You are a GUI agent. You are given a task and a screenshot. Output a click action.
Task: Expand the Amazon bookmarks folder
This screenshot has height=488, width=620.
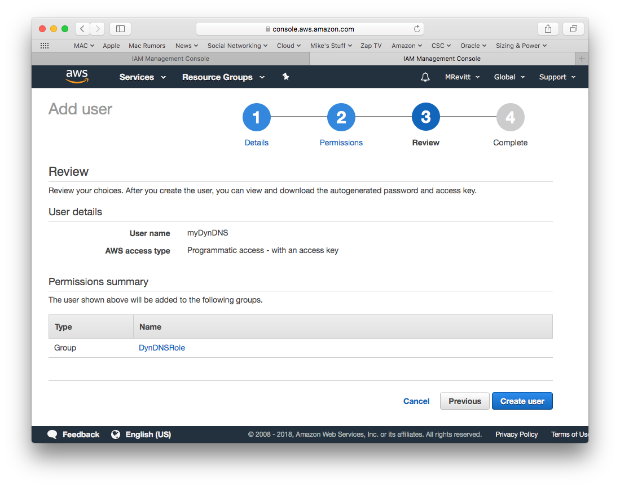pyautogui.click(x=407, y=46)
